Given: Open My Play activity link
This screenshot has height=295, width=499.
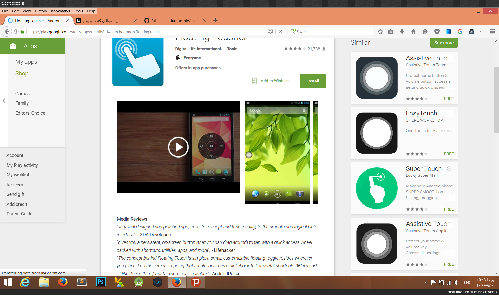Looking at the screenshot, I should (22, 165).
